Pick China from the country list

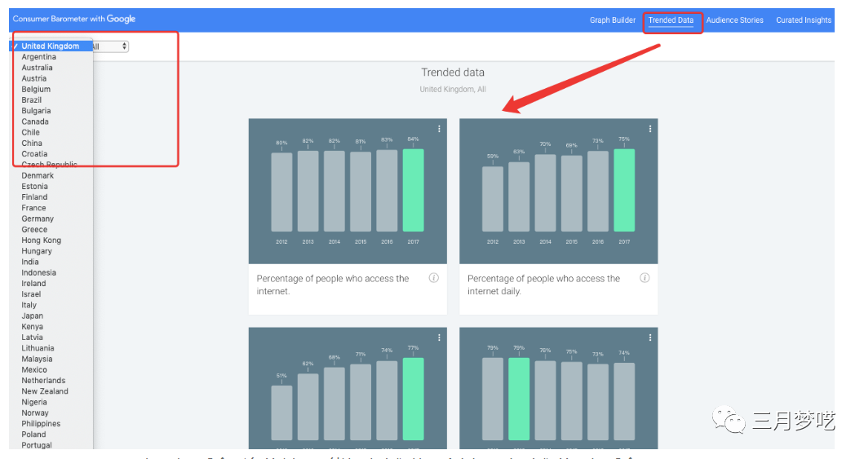(32, 143)
